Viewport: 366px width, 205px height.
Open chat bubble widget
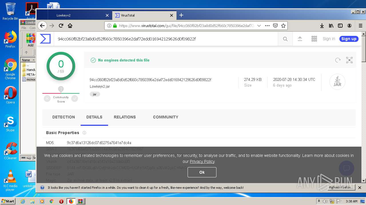346,168
